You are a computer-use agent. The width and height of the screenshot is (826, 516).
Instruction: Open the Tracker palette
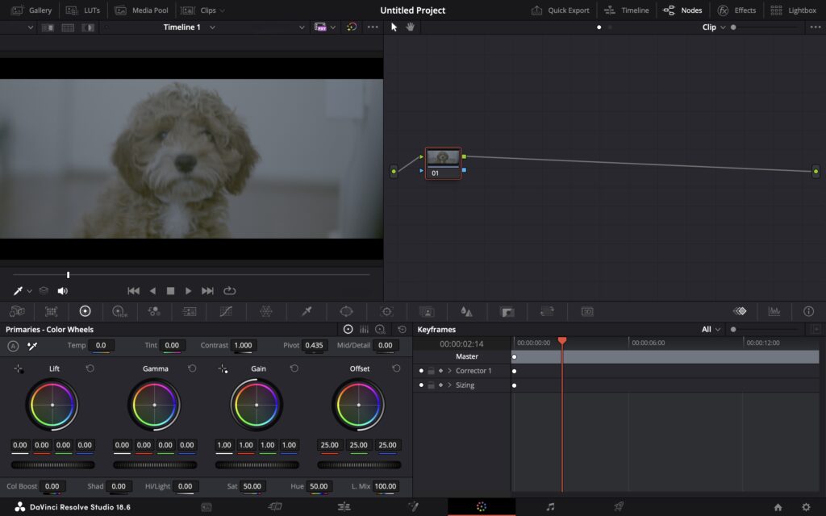386,311
